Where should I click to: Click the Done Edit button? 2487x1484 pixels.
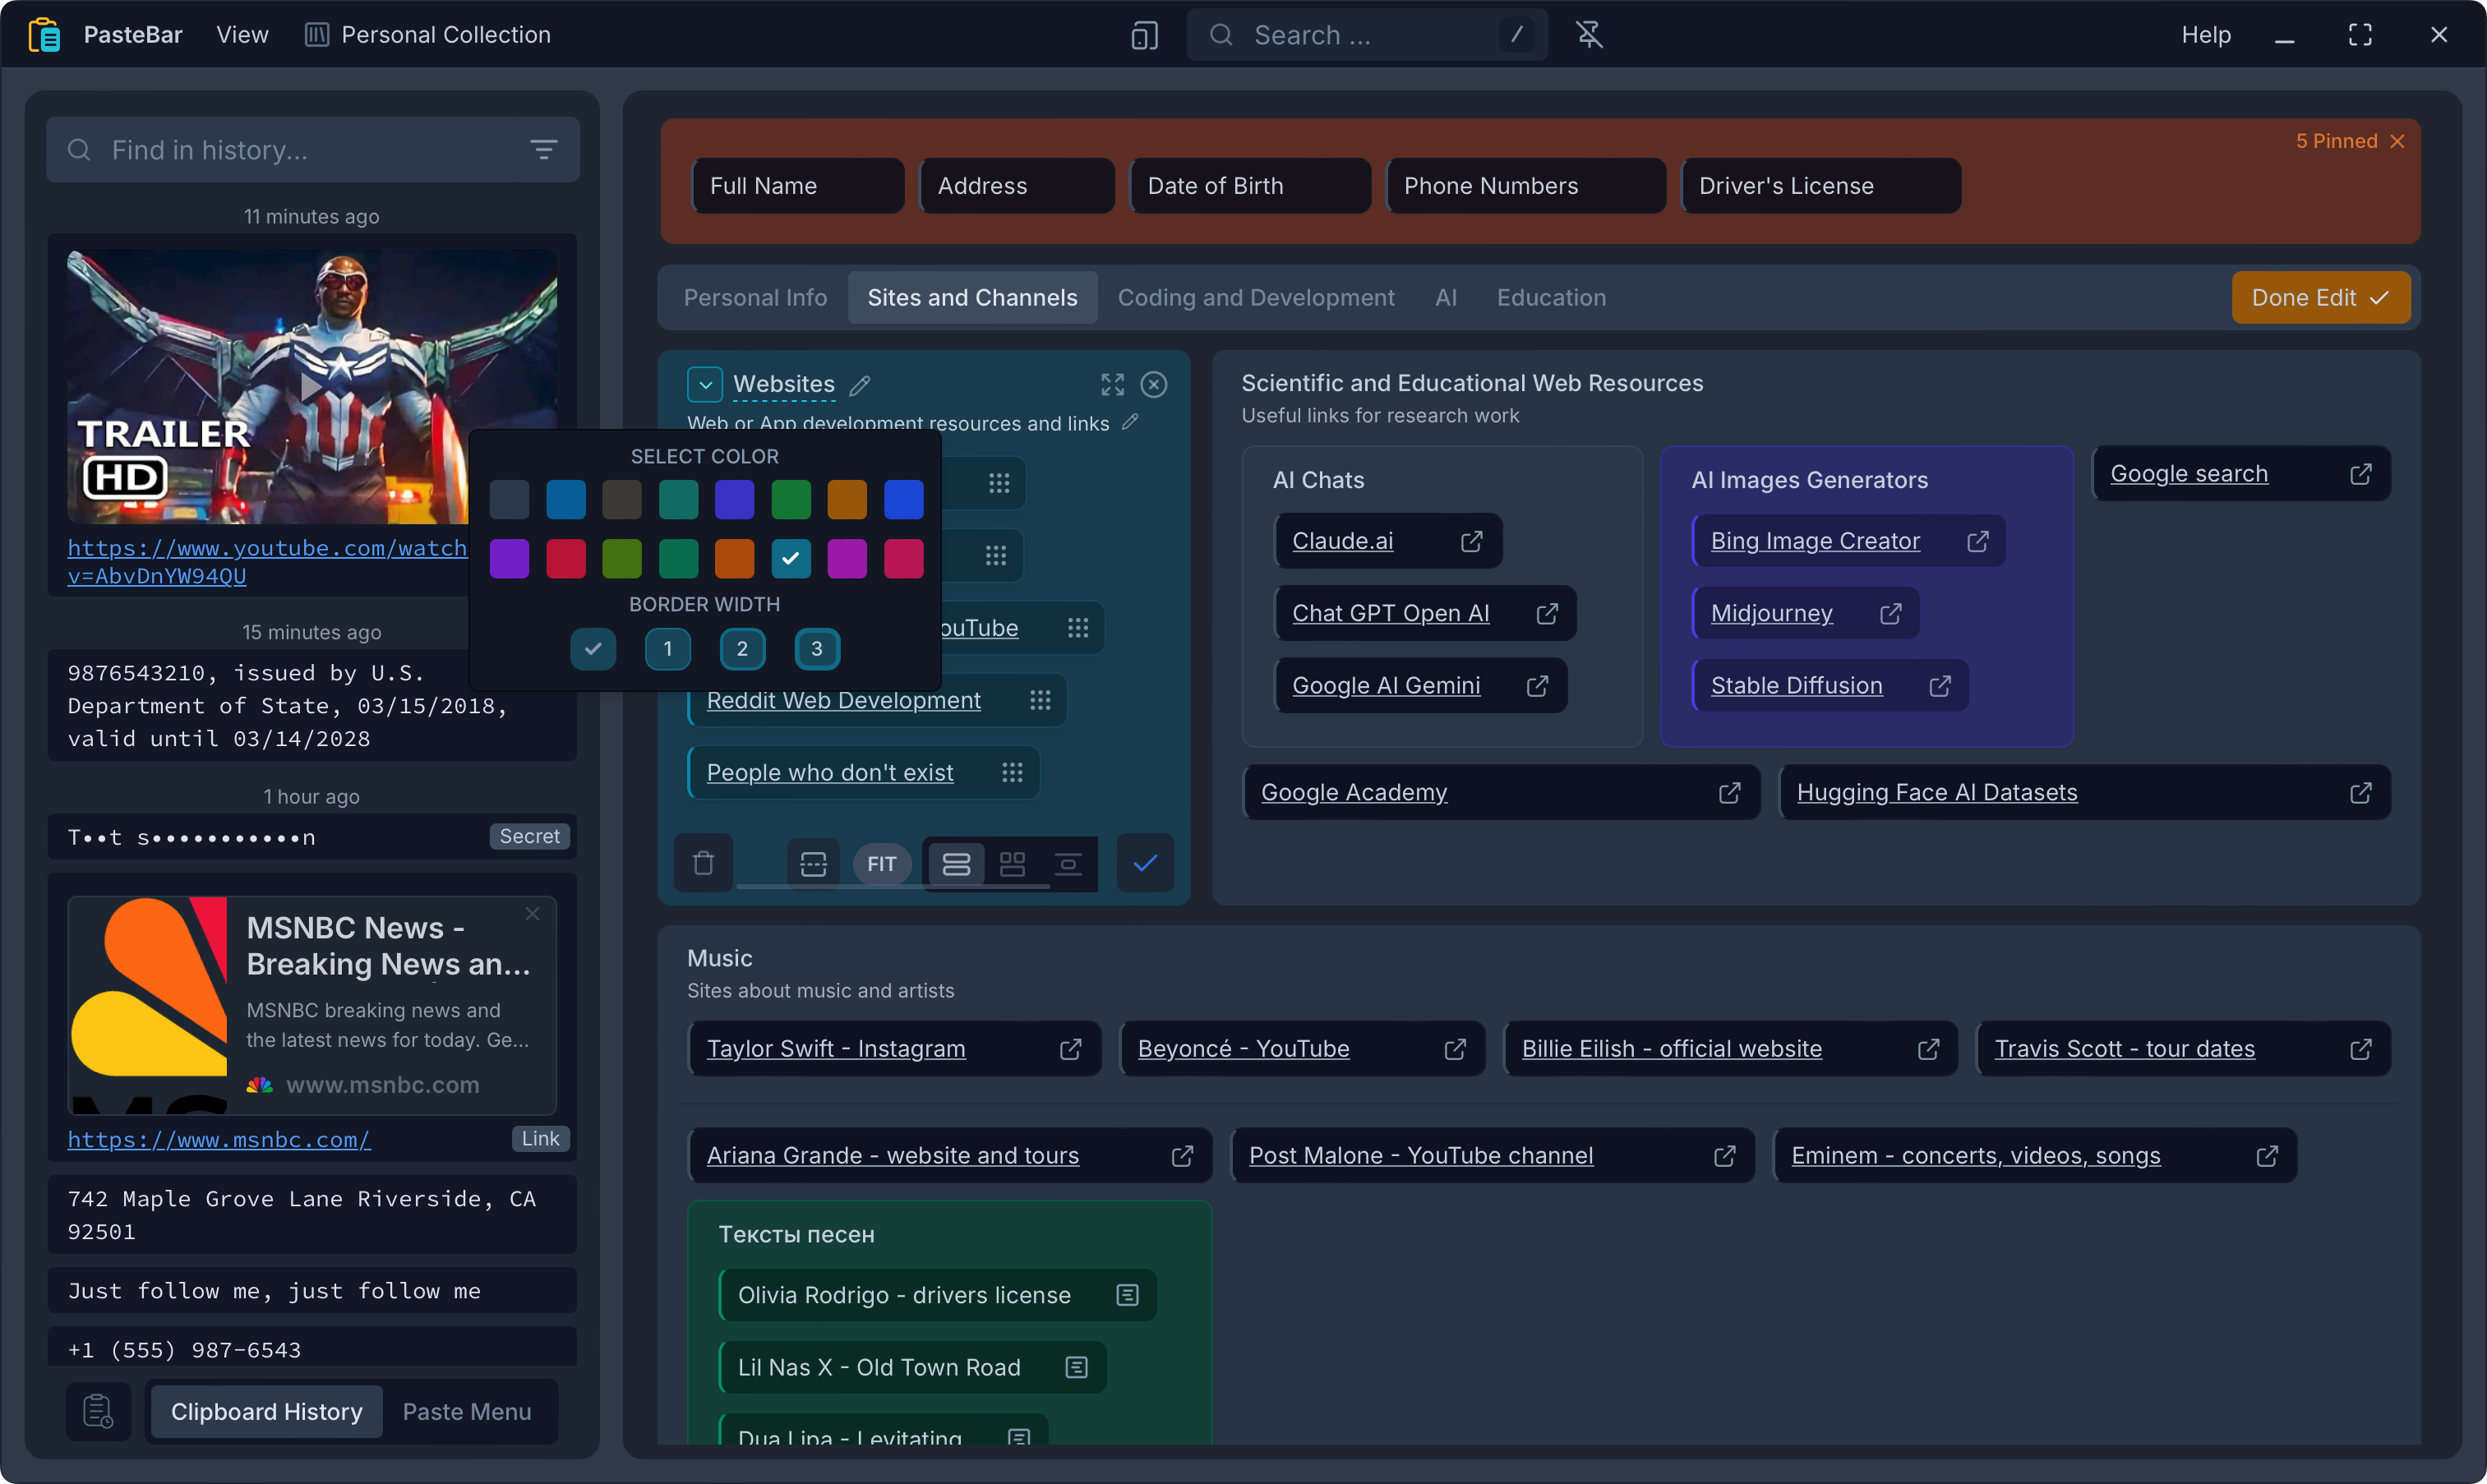pos(2319,298)
